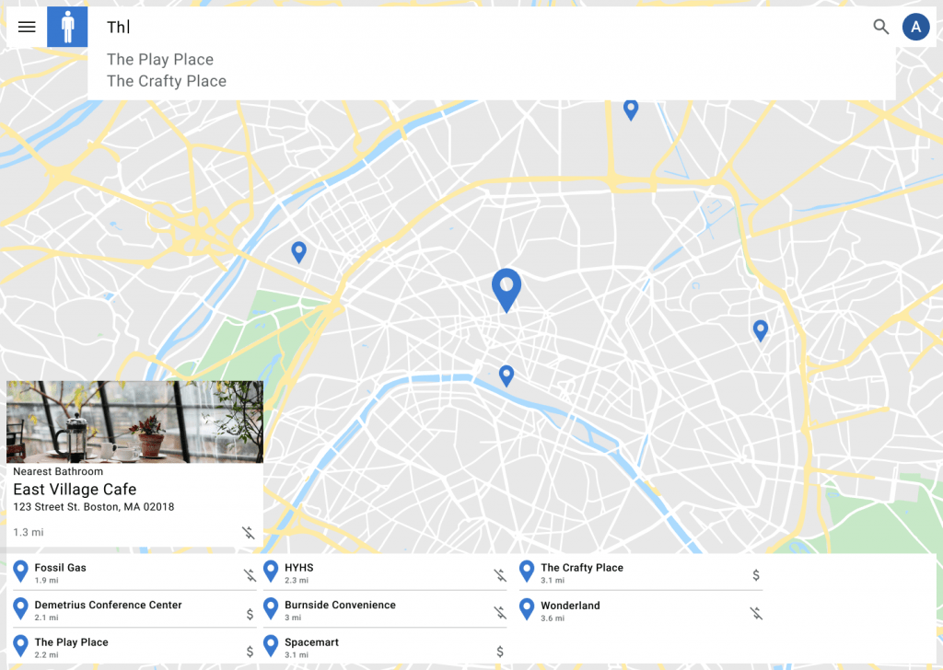This screenshot has height=670, width=943.
Task: Select "The Play Place" search suggestion
Action: 160,60
